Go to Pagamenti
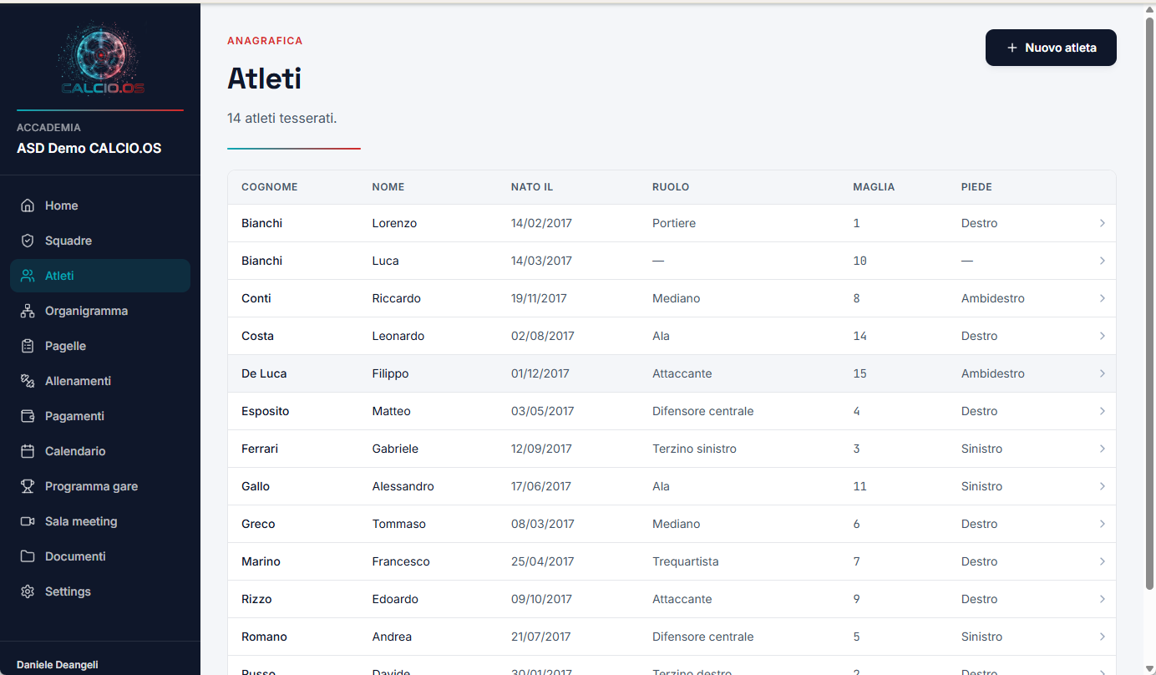The width and height of the screenshot is (1156, 675). pos(100,416)
